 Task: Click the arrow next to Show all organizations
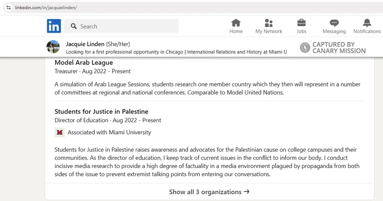[247, 191]
